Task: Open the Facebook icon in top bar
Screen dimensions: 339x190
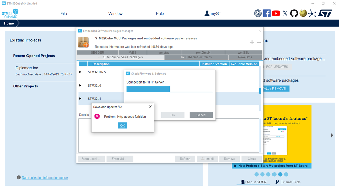Action: pyautogui.click(x=267, y=14)
